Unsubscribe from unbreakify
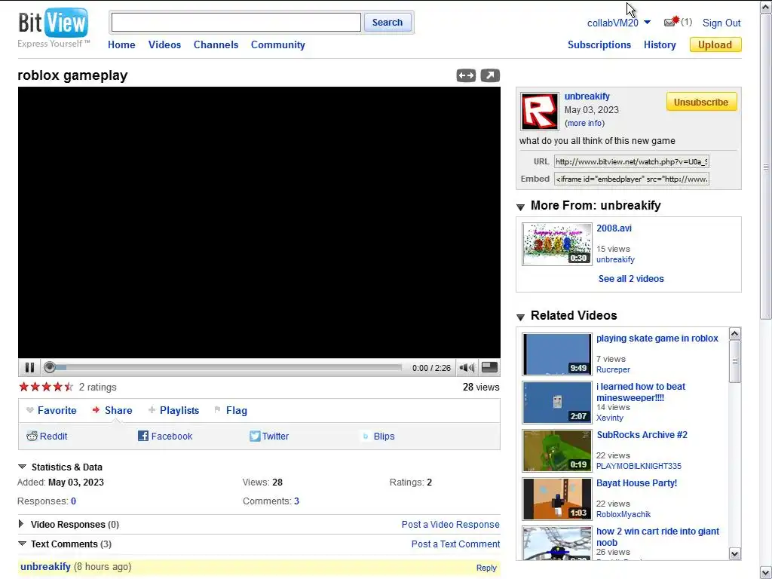 pyautogui.click(x=702, y=102)
